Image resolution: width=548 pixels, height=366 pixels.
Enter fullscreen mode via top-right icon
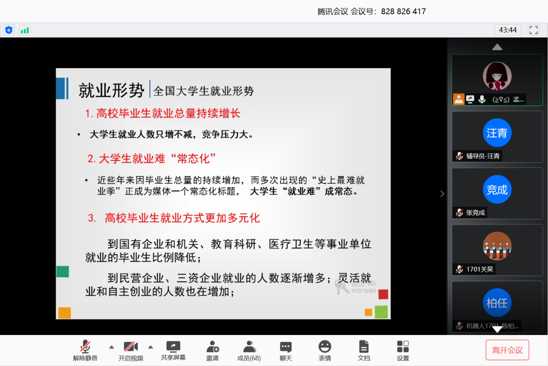click(x=533, y=30)
